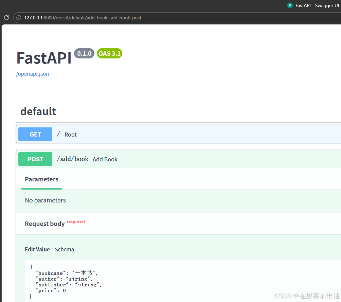Click the /add/book path text
The image size is (341, 302).
pyautogui.click(x=73, y=159)
